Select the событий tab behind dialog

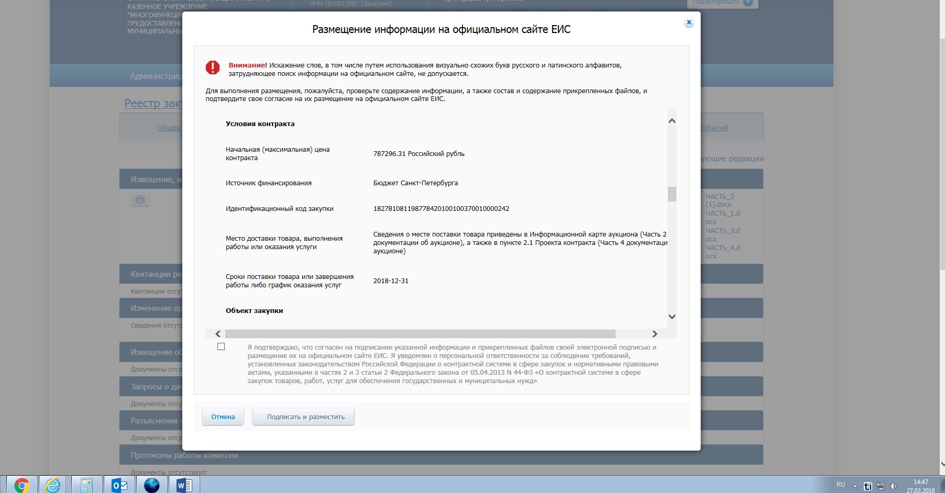click(715, 128)
